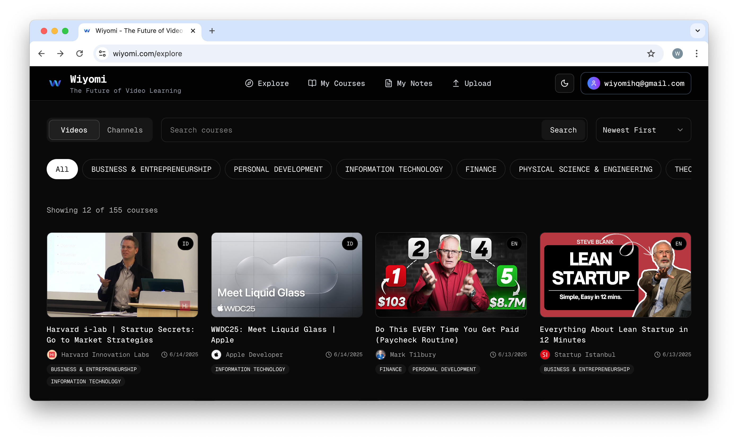The width and height of the screenshot is (738, 440).
Task: Open the wiyomihq@gmail.com account menu
Action: pyautogui.click(x=635, y=83)
